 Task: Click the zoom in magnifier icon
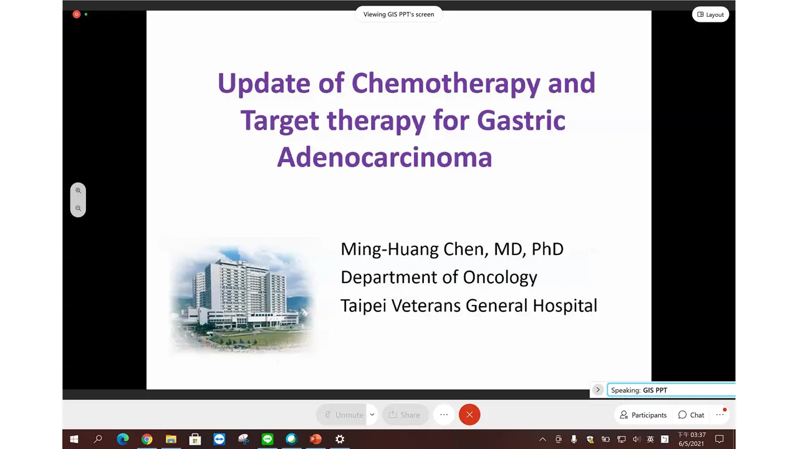point(78,191)
